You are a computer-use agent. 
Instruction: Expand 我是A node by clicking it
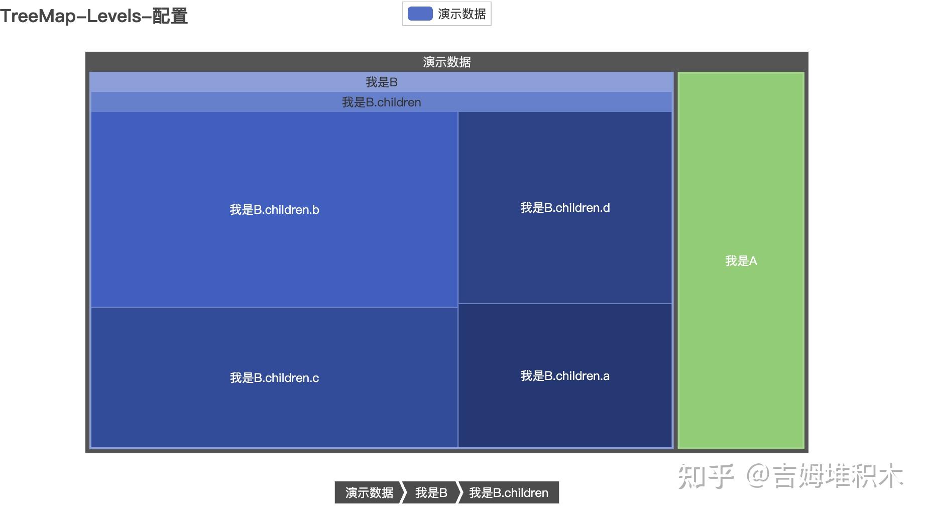742,261
